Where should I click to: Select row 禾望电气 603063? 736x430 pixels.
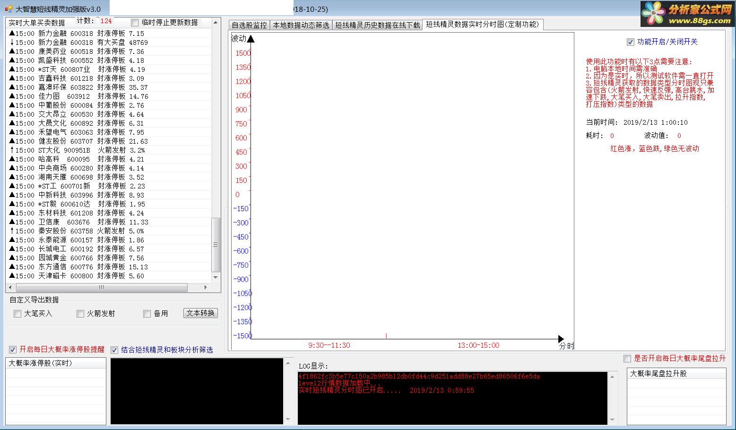(109, 132)
